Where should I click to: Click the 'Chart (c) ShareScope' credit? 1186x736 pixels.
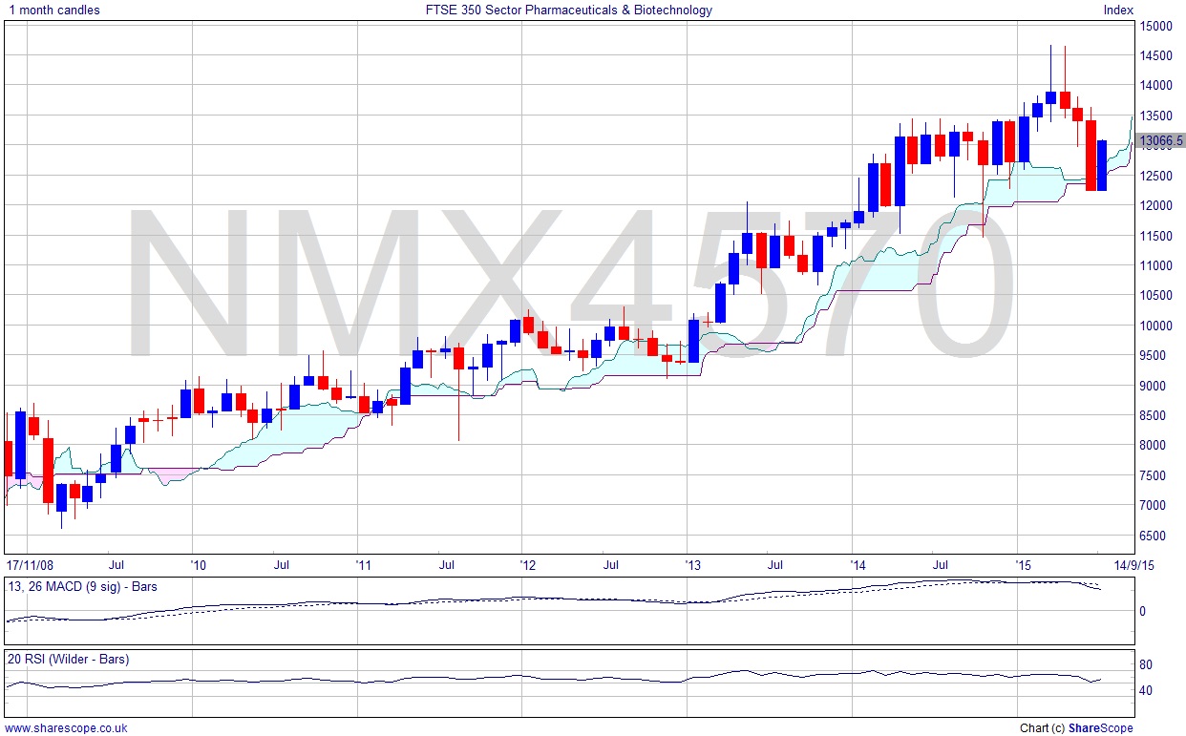pos(1076,728)
